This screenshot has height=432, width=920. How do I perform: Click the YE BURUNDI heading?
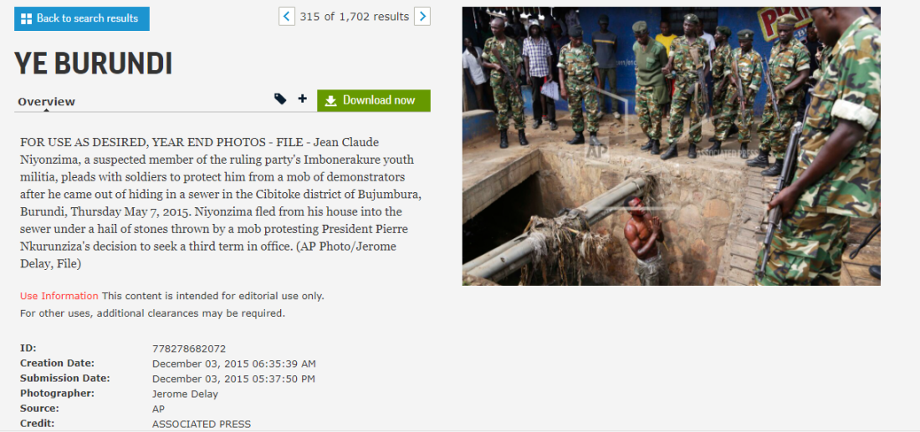94,64
